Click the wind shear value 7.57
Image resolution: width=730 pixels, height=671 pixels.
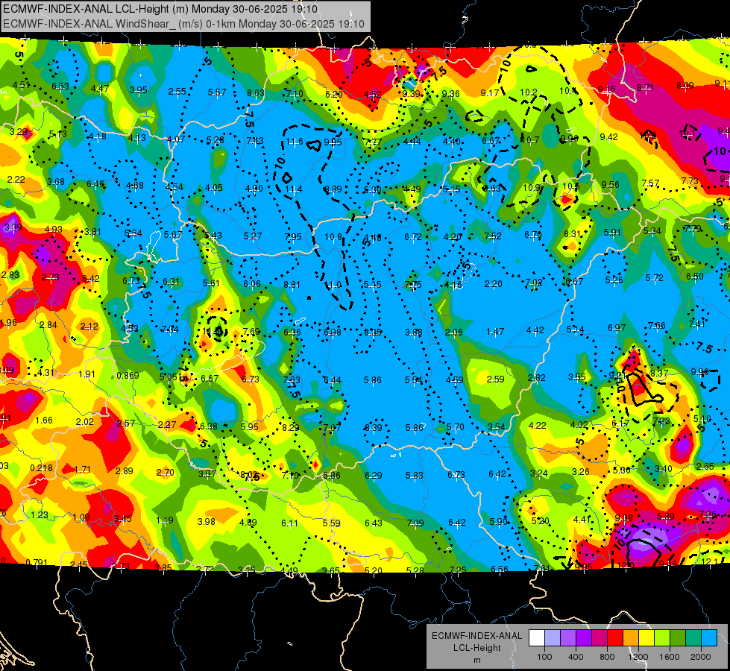tap(650, 183)
